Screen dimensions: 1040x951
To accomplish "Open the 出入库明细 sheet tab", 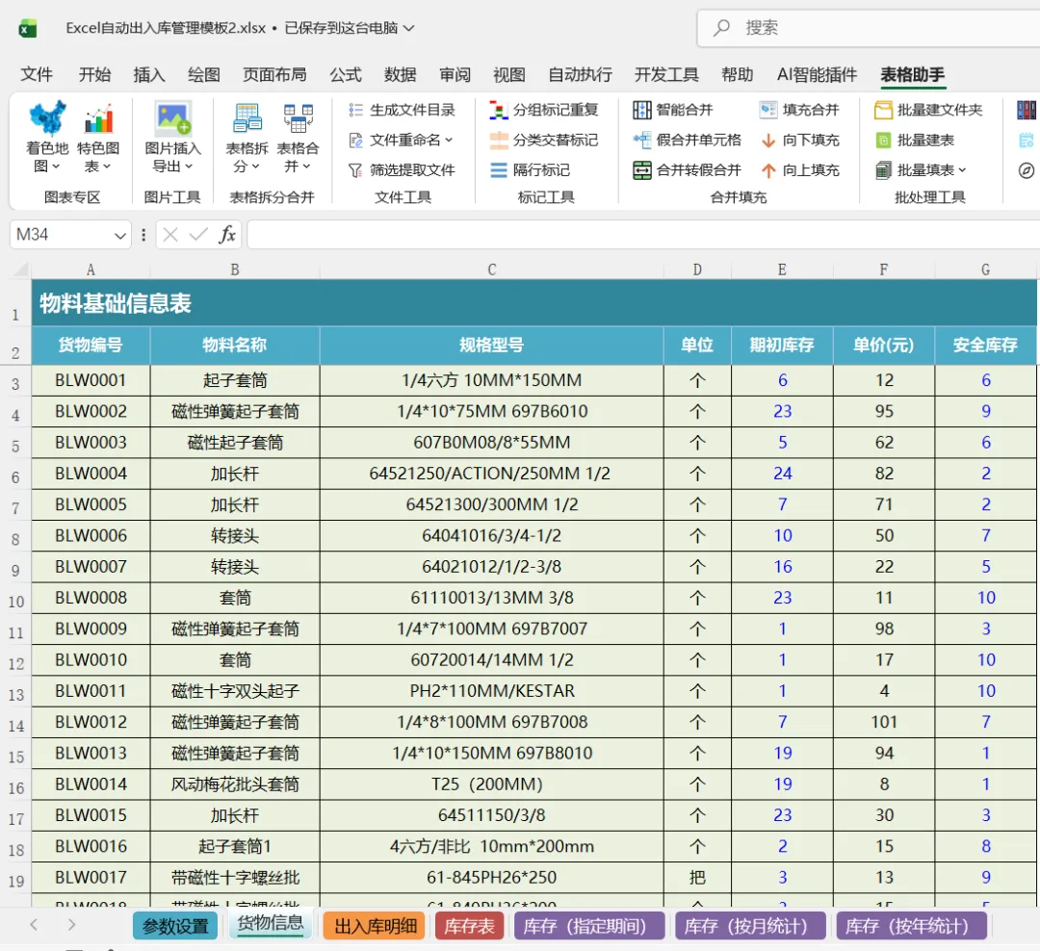I will [x=376, y=926].
